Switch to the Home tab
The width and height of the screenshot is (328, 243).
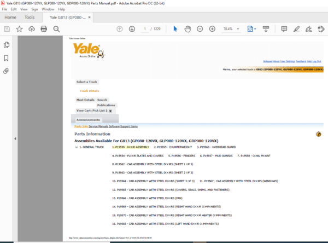coord(10,18)
